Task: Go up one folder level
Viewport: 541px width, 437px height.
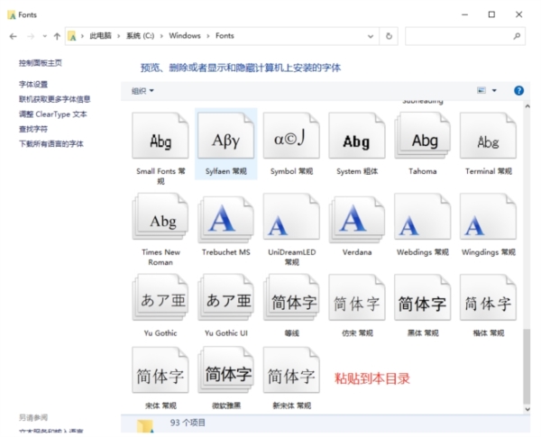Action: click(57, 36)
